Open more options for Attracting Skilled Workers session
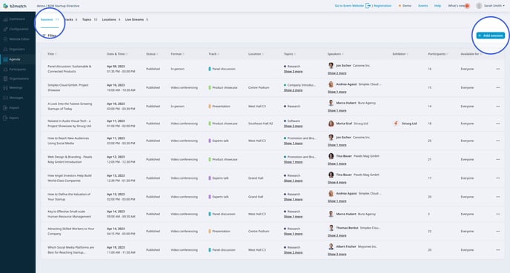 coord(498,231)
